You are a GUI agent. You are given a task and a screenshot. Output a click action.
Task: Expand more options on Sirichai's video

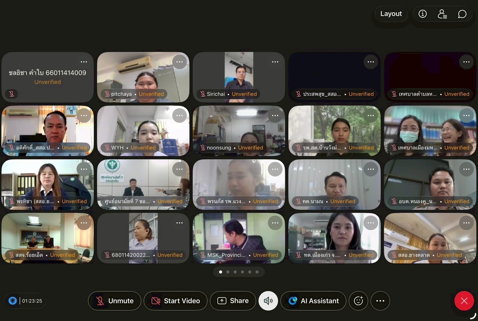coord(275,62)
